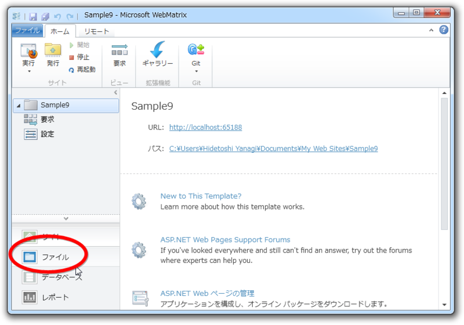Viewport: 464px width, 325px height.
Task: Open the データベース workspace
Action: point(66,277)
